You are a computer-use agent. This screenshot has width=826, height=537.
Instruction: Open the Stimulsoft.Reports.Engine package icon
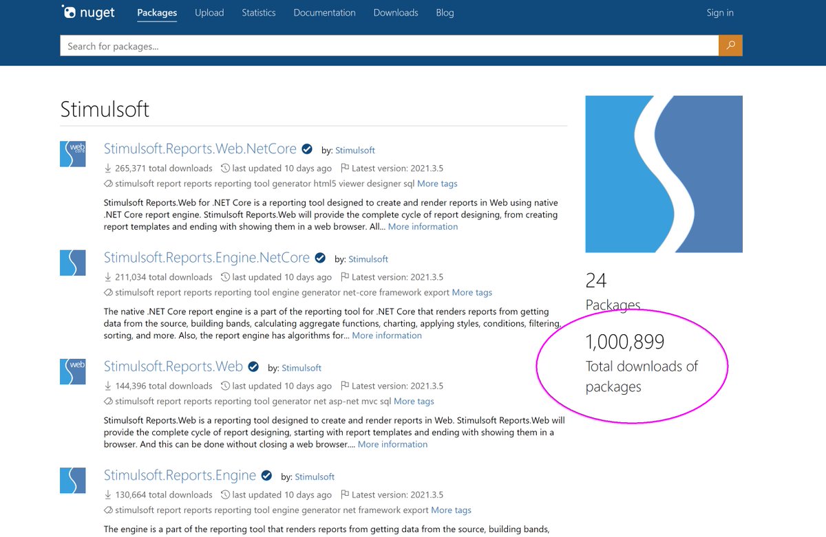[73, 480]
